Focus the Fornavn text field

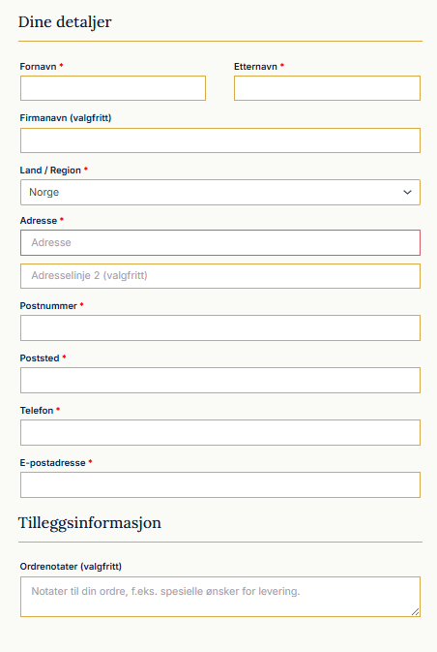pyautogui.click(x=113, y=88)
